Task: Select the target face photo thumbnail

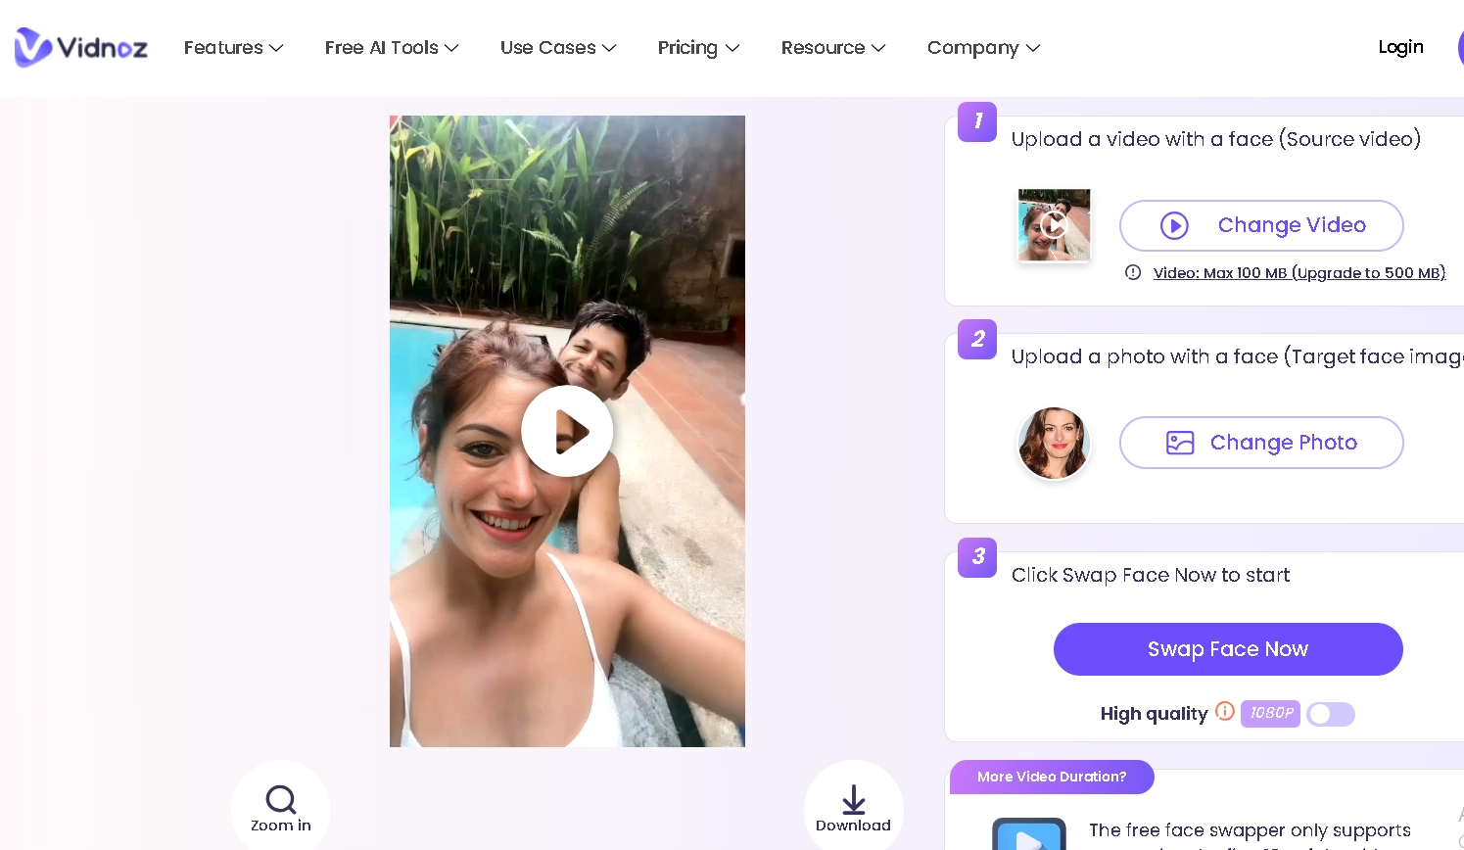Action: pyautogui.click(x=1054, y=443)
